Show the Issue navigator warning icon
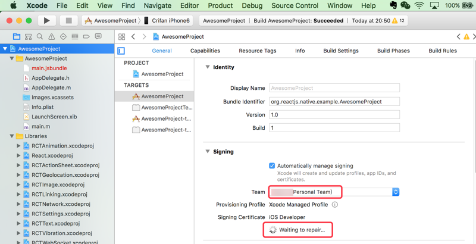 tap(52, 37)
